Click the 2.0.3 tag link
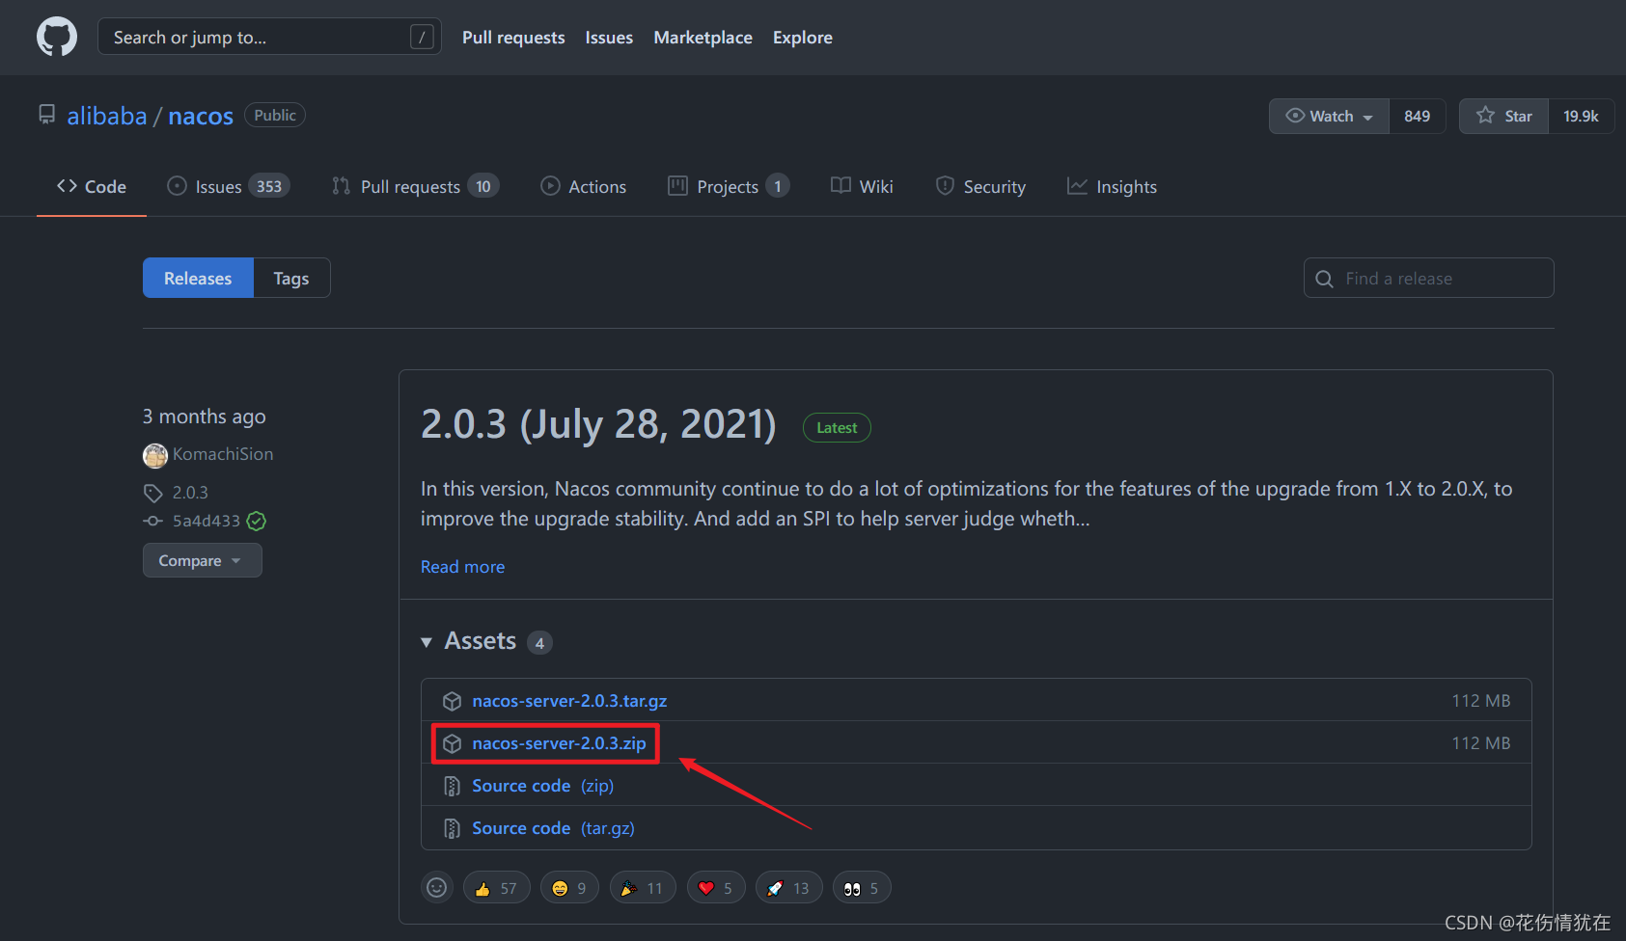 (190, 493)
